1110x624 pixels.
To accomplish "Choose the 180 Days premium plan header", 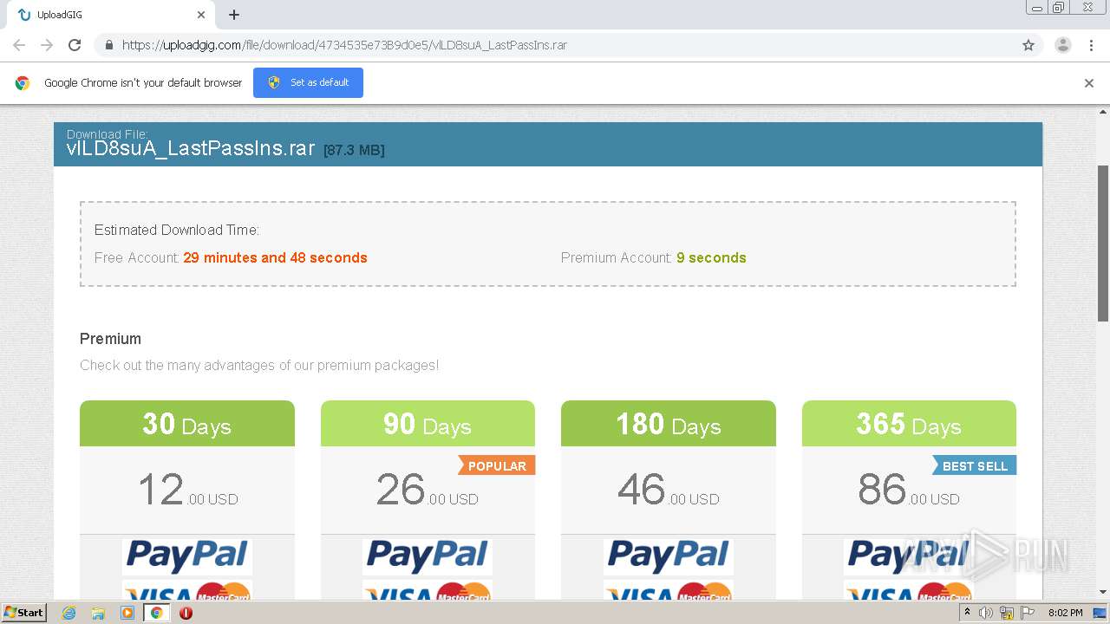I will tap(669, 424).
